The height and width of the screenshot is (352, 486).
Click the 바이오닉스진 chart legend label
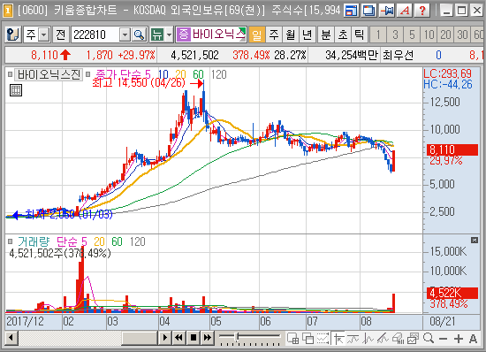click(49, 74)
